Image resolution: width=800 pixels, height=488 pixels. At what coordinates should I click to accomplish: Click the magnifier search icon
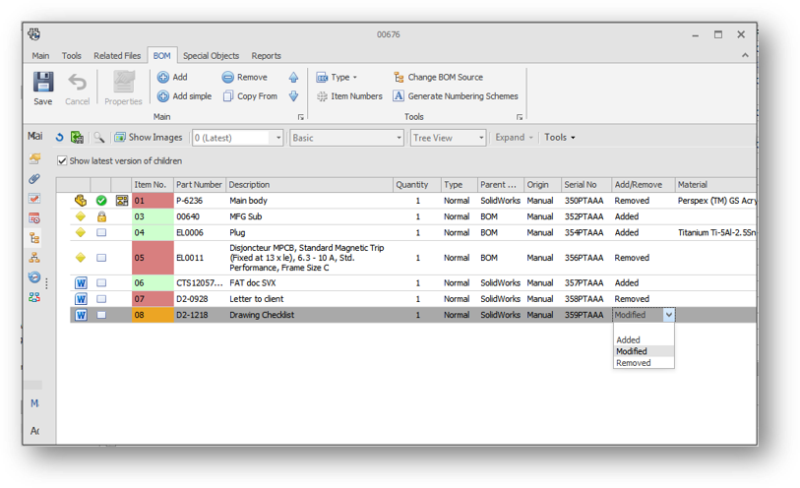tap(99, 137)
